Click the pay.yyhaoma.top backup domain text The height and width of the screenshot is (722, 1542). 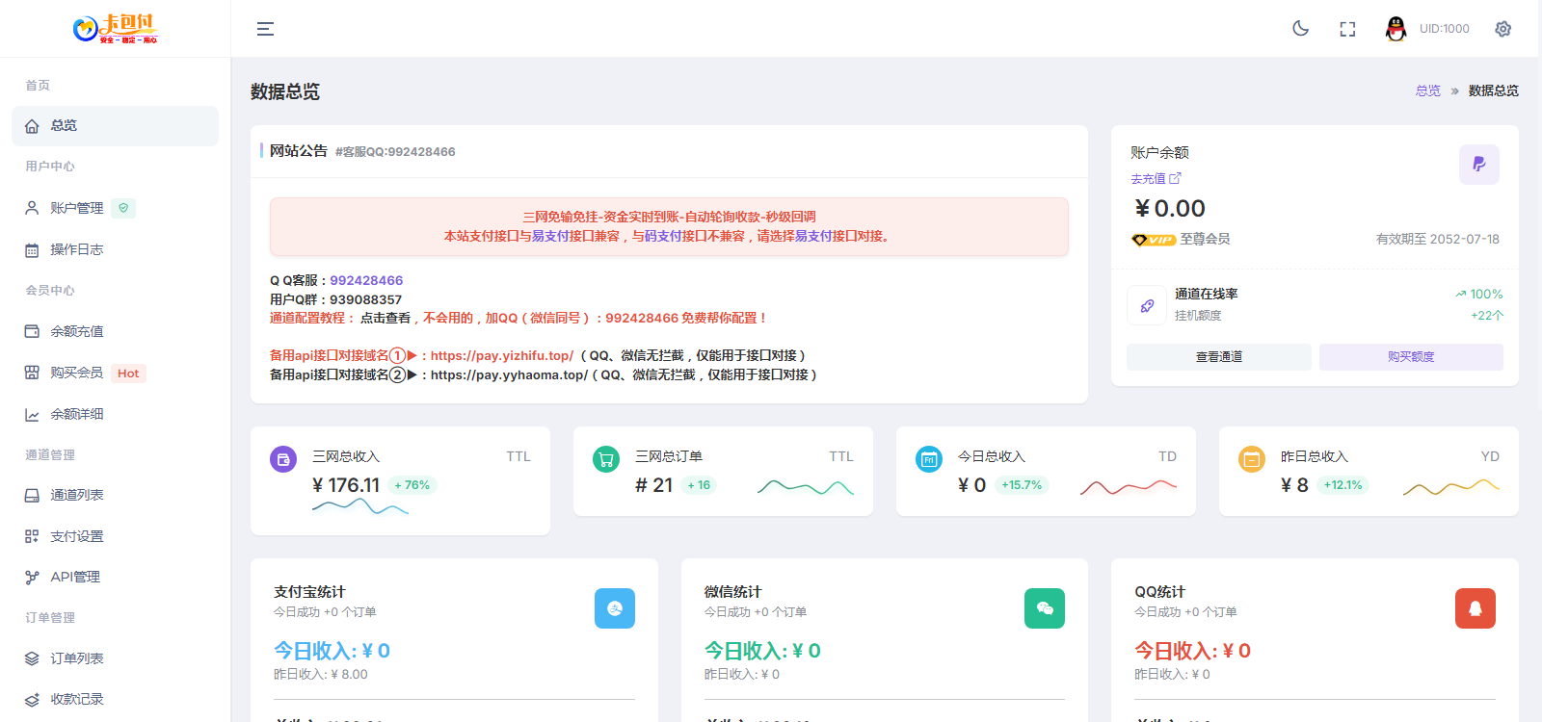tap(509, 374)
